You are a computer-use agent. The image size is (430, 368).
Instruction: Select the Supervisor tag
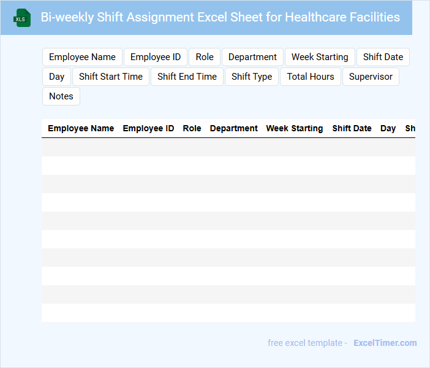371,77
